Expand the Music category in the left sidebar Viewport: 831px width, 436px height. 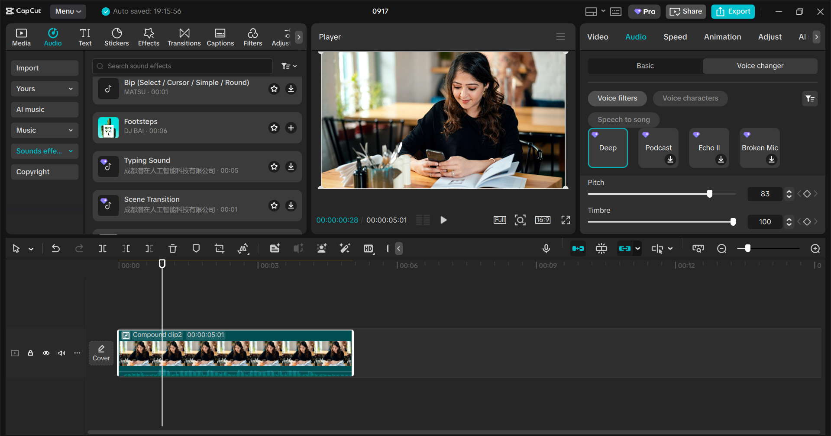point(44,130)
